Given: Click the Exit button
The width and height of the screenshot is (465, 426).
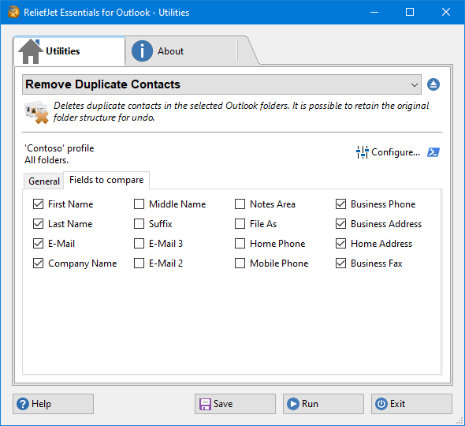Looking at the screenshot, I should pyautogui.click(x=411, y=404).
